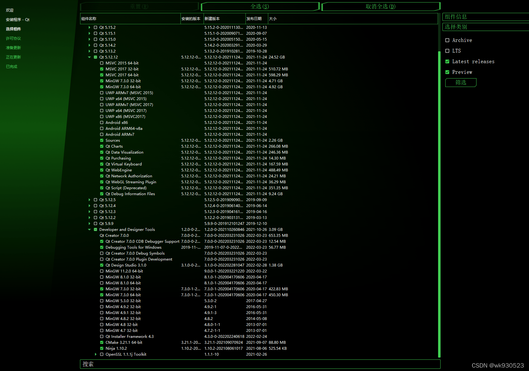
Task: Untick the Qt Charts checkbox
Action: pyautogui.click(x=102, y=146)
